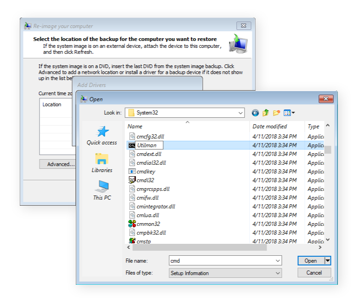Select This PC in places bar
Viewport: 359px width, 305px height.
(x=102, y=191)
